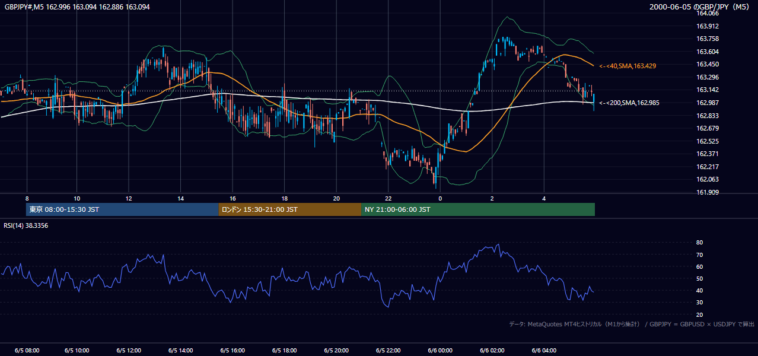Click price axis value 163.450
Image resolution: width=758 pixels, height=356 pixels.
[x=707, y=64]
